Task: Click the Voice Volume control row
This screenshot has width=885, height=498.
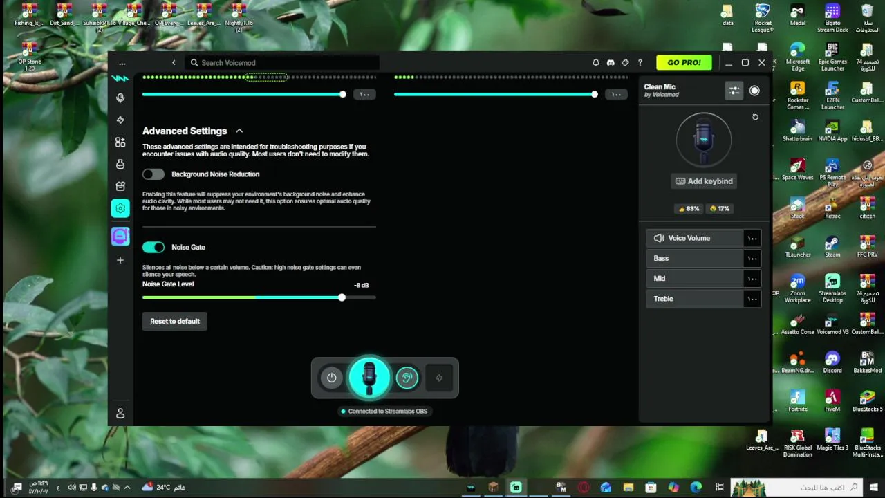Action: pyautogui.click(x=704, y=238)
